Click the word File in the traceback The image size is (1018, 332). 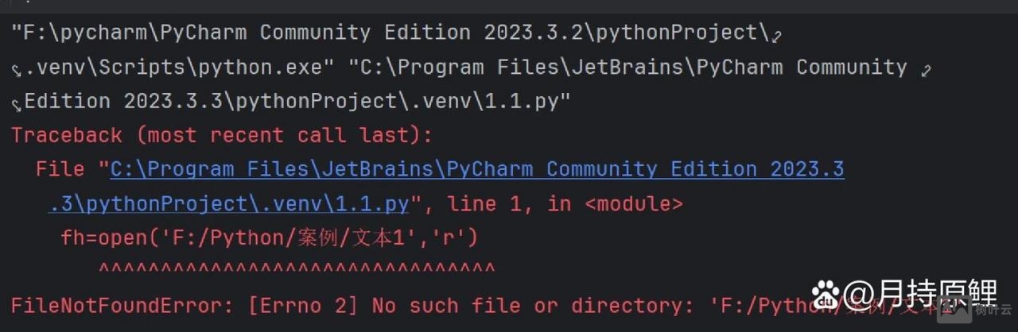click(x=60, y=169)
